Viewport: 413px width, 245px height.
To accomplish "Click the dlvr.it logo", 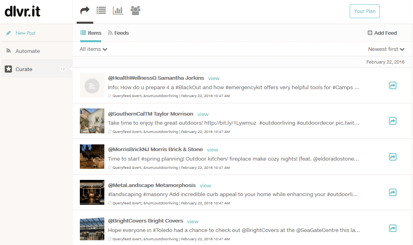I will pos(23,11).
